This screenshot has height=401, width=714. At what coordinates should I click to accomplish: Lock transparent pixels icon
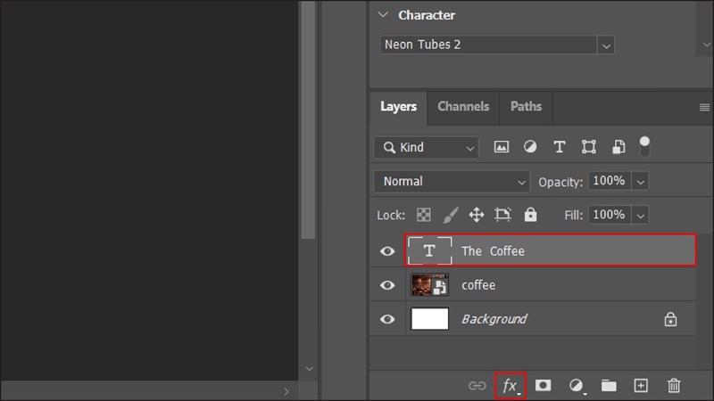coord(423,215)
